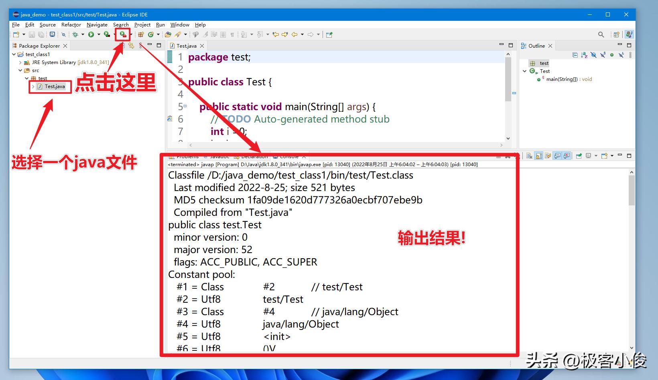The height and width of the screenshot is (380, 658).
Task: Select the Debug icon in the toolbar
Action: pos(75,34)
